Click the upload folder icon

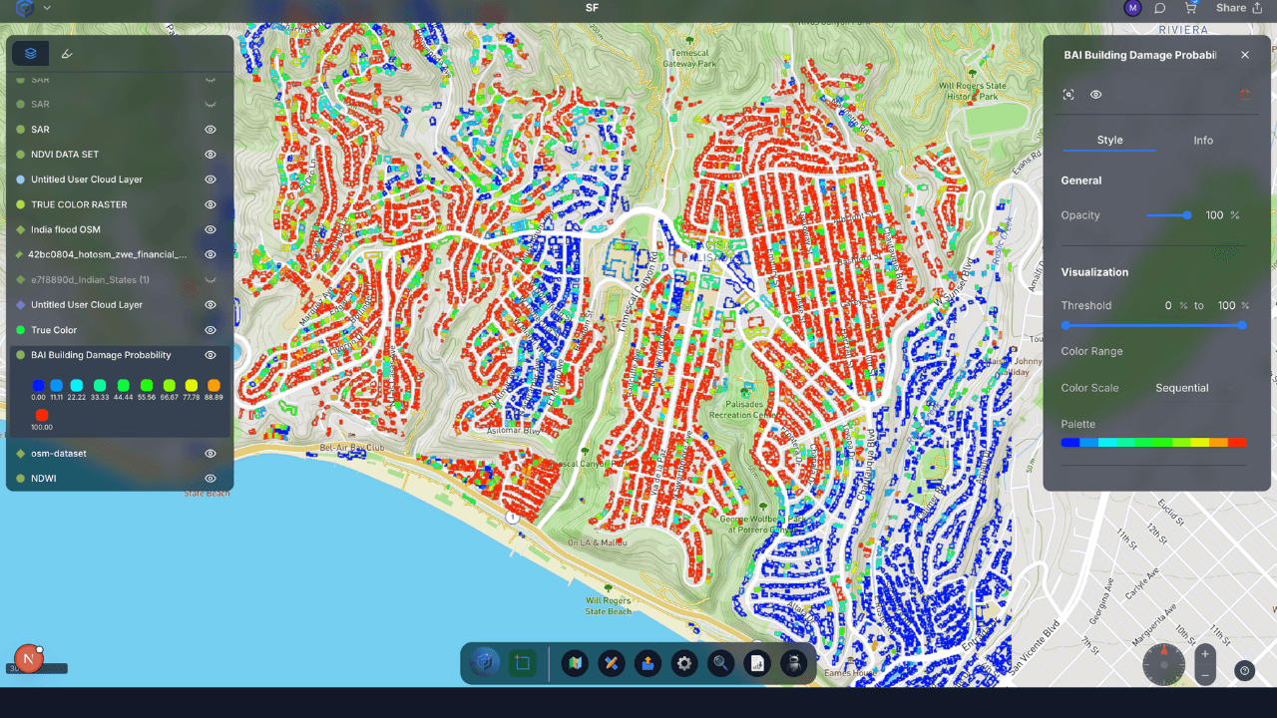pyautogui.click(x=647, y=663)
